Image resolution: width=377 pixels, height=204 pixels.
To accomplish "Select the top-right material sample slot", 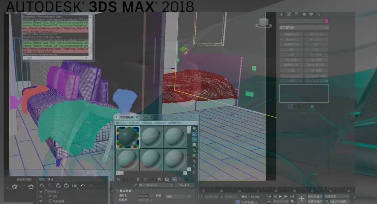I will tap(175, 137).
